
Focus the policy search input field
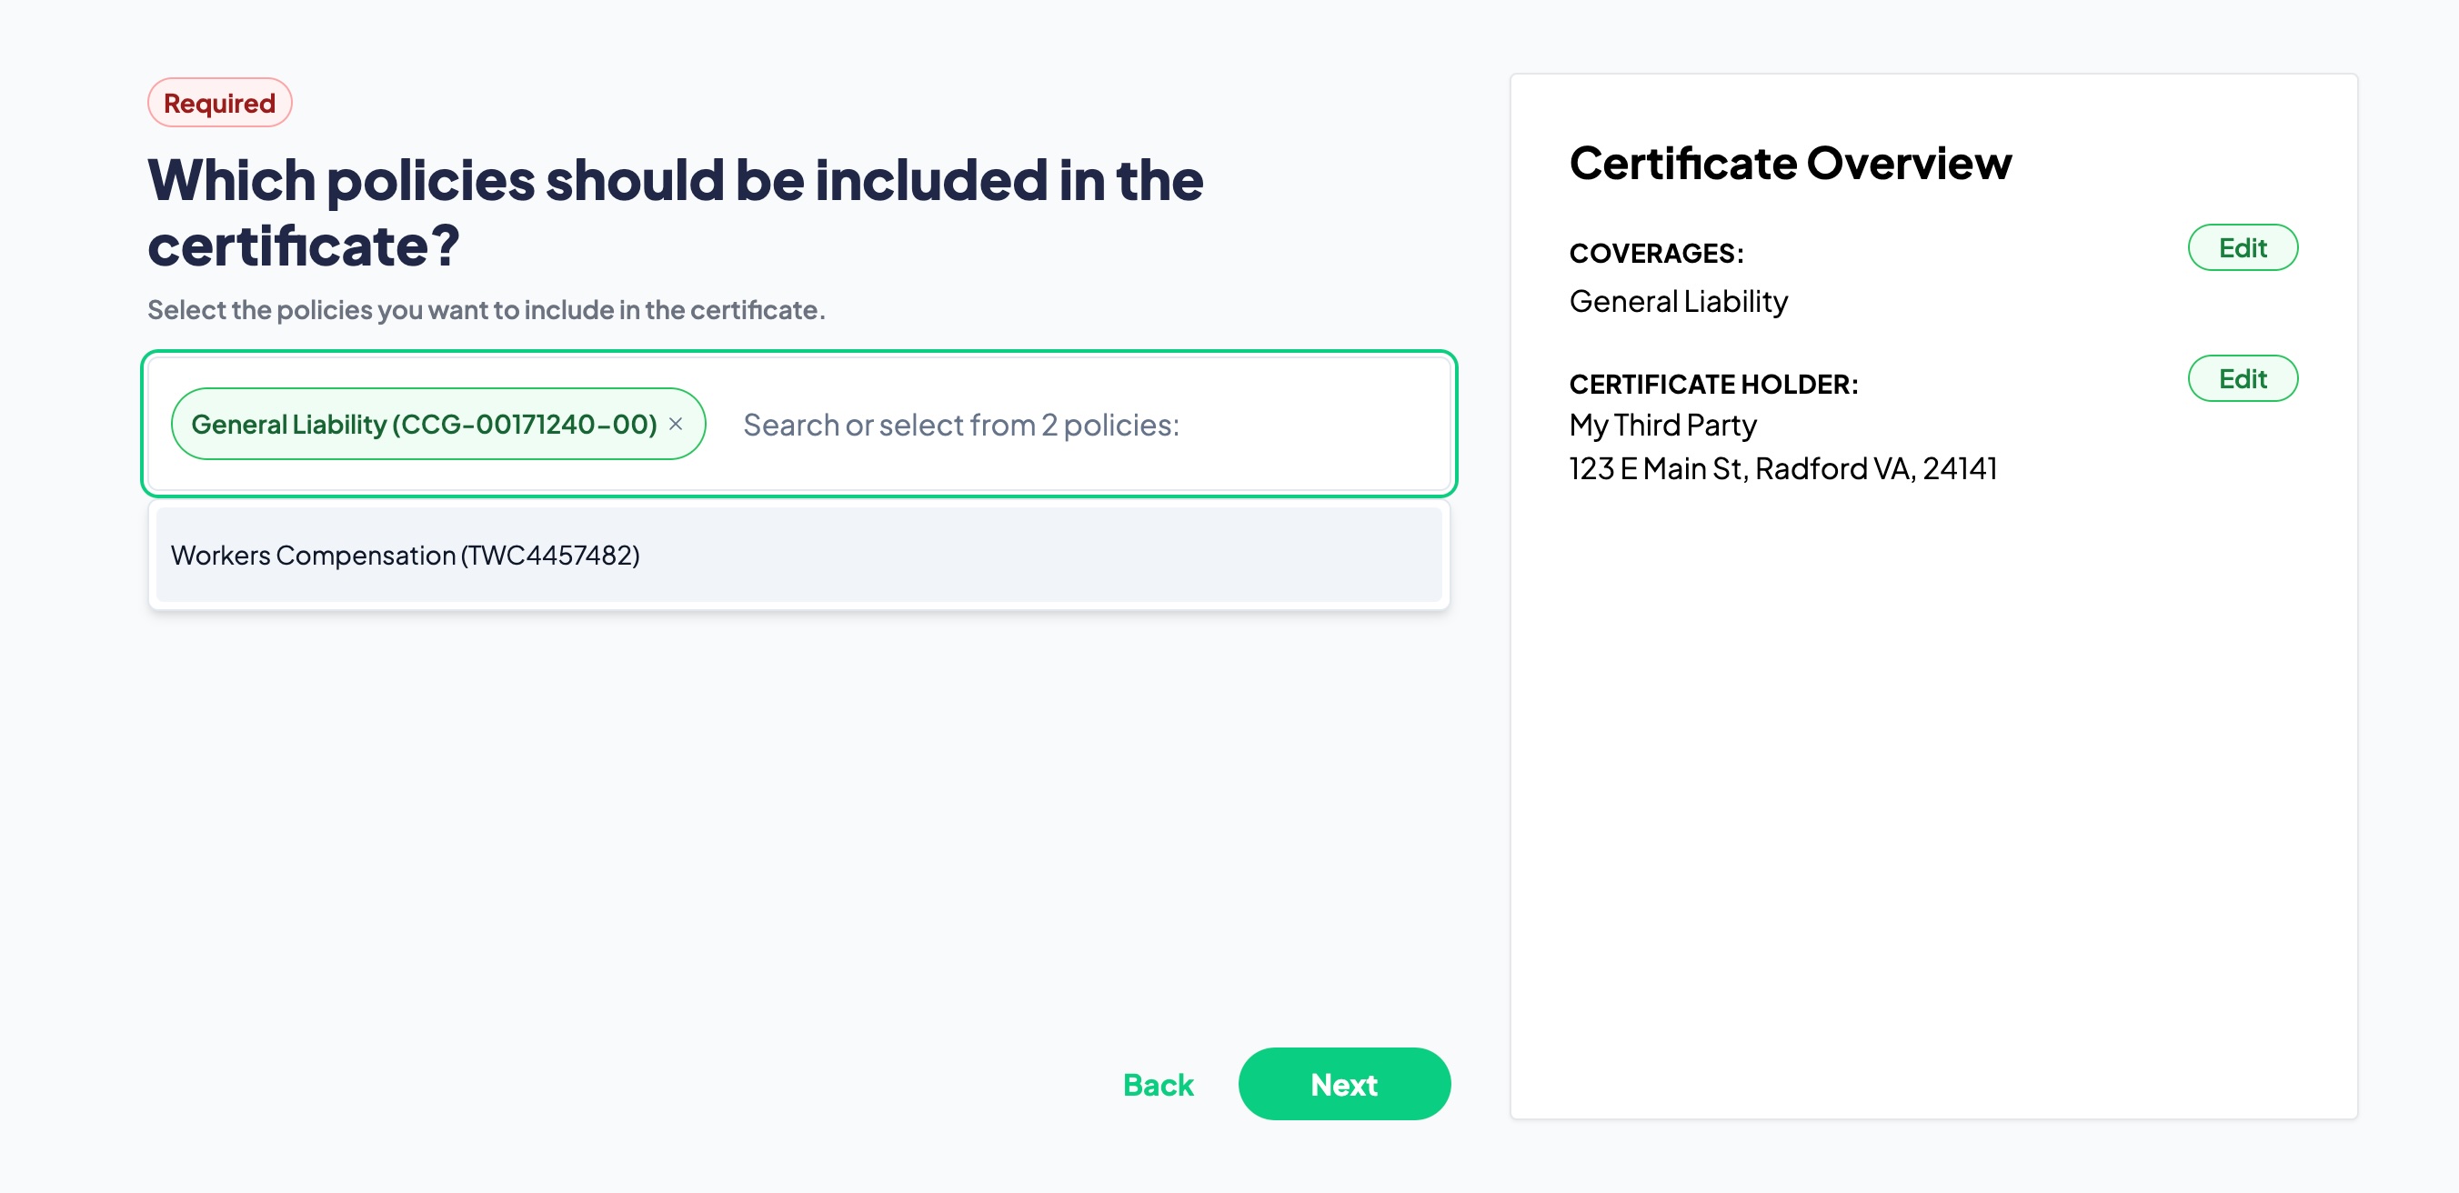[960, 425]
